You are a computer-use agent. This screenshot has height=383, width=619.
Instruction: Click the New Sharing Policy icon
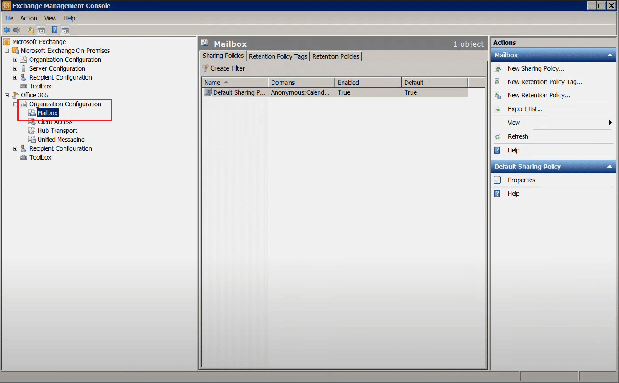coord(498,68)
